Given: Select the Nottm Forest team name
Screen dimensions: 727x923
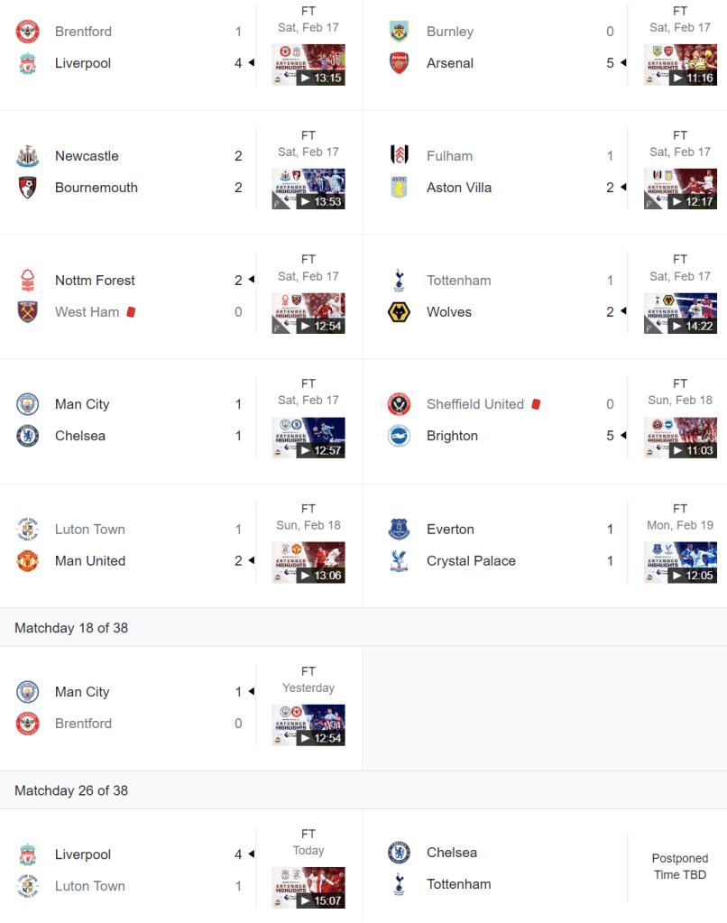Looking at the screenshot, I should click(x=95, y=281).
